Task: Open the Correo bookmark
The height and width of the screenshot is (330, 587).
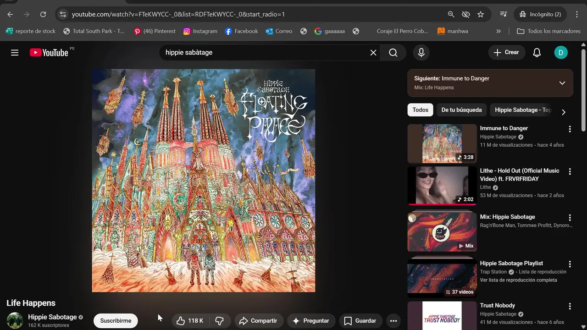Action: [x=278, y=31]
